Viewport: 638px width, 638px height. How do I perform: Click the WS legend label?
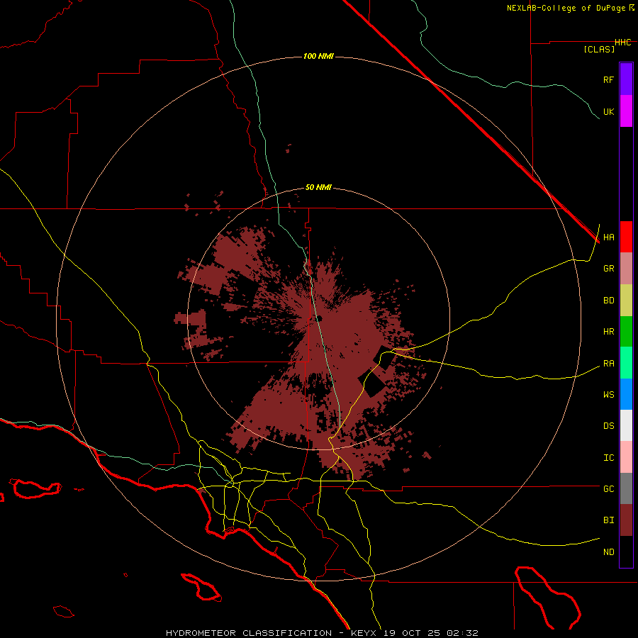point(608,395)
